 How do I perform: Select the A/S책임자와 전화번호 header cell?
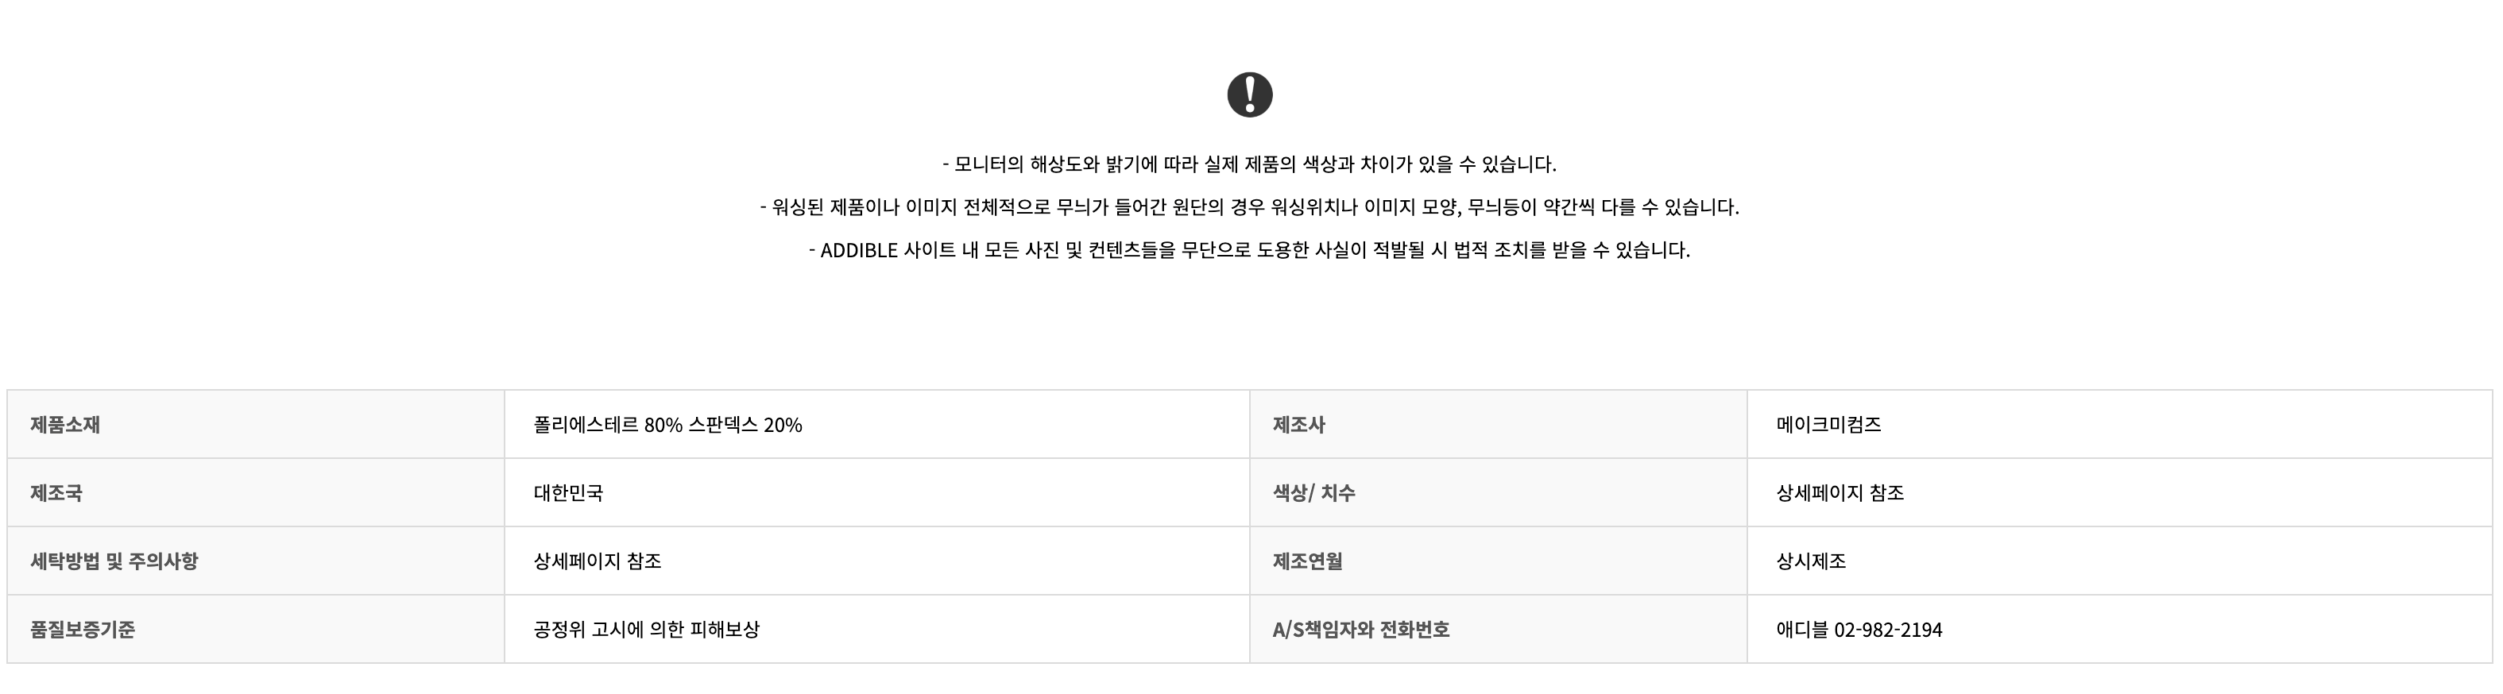point(1499,629)
